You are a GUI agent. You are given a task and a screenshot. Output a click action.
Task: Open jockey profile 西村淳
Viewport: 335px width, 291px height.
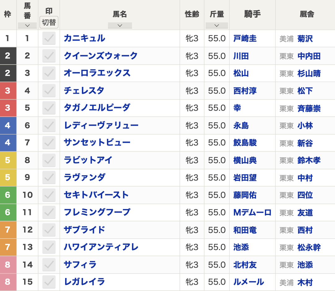tap(245, 91)
